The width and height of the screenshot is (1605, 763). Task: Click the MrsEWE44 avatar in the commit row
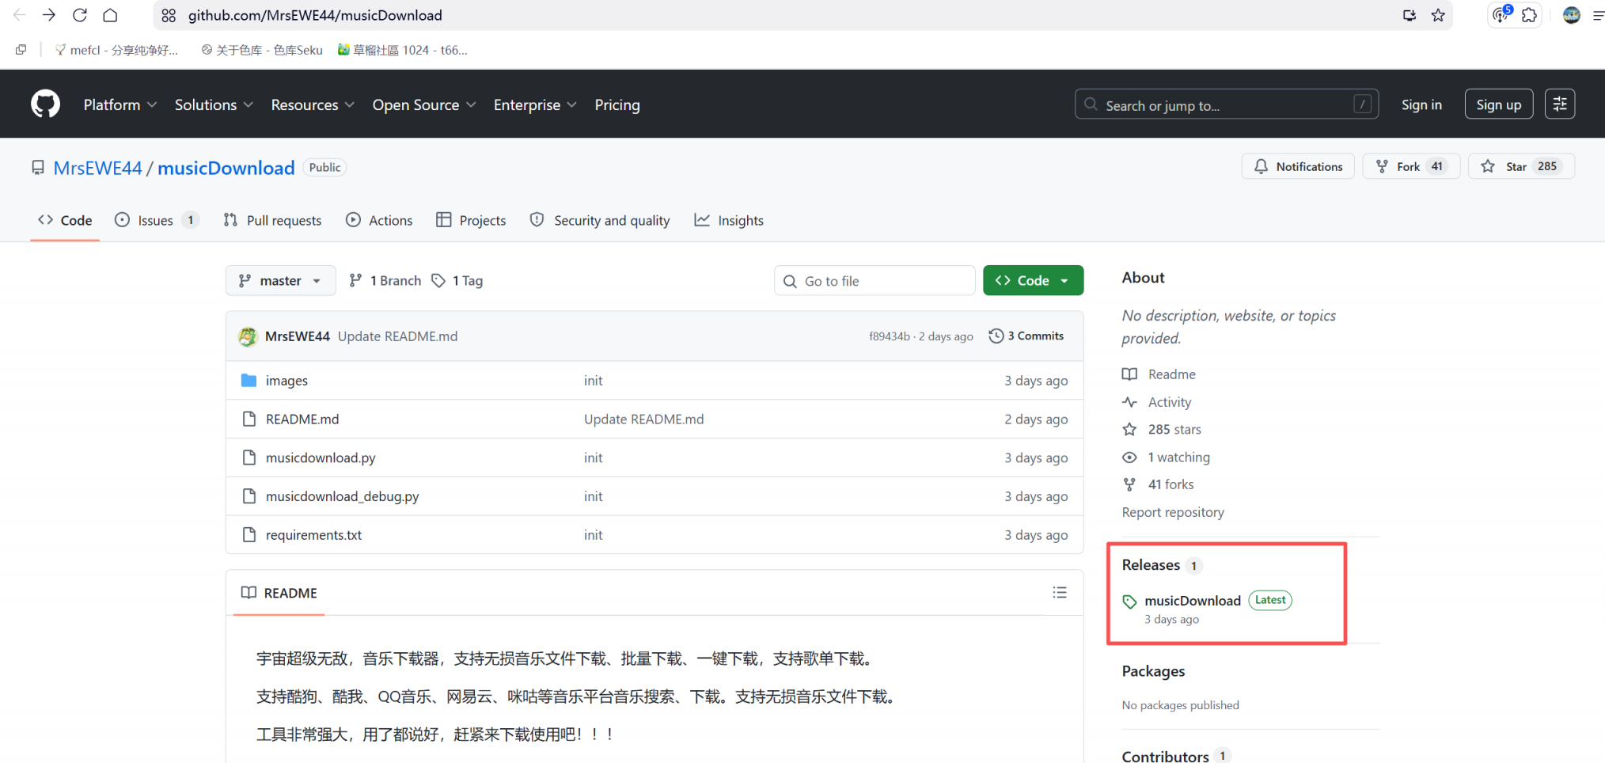(248, 336)
